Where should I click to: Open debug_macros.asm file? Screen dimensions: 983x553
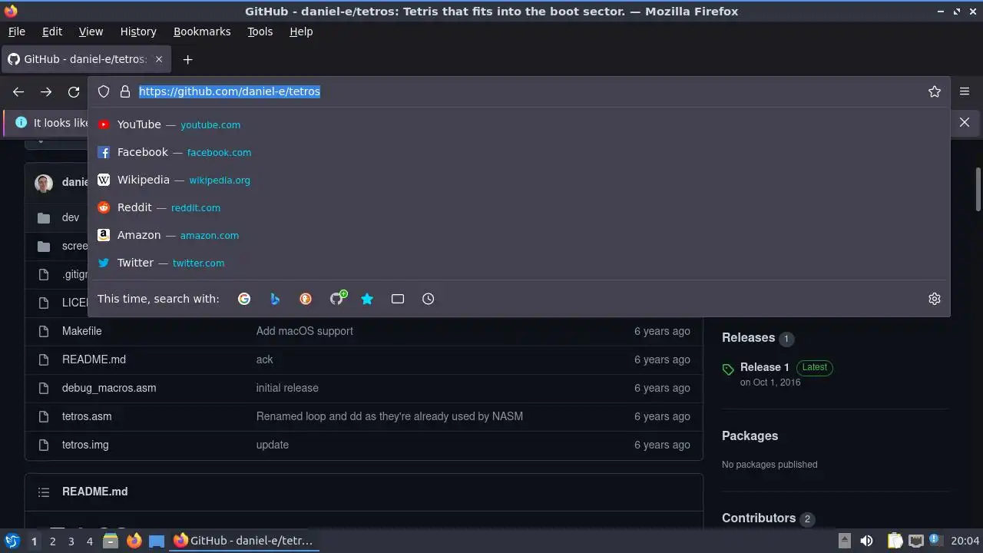[109, 388]
